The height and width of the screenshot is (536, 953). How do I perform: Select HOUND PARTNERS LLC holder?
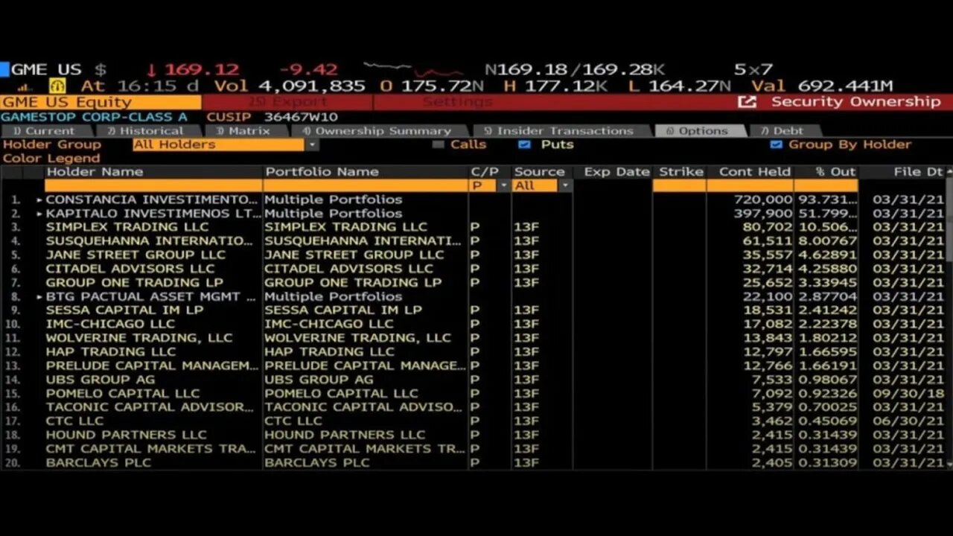(126, 435)
